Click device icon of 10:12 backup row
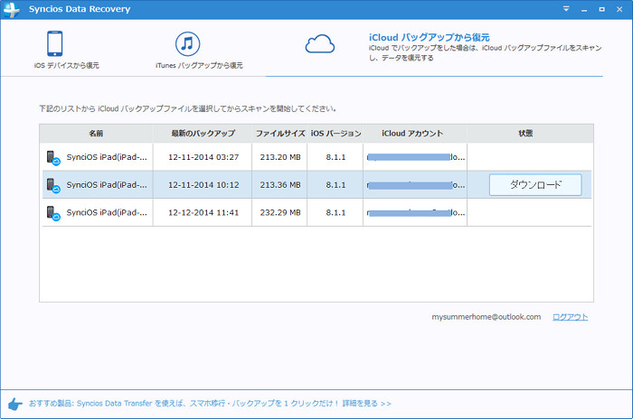Viewport: 633px width, 419px height. tap(53, 185)
